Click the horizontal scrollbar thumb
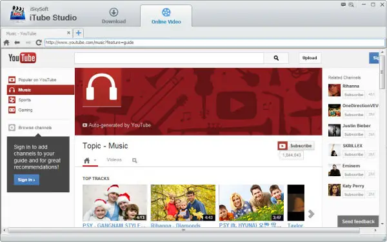The width and height of the screenshot is (387, 242). tap(183, 230)
